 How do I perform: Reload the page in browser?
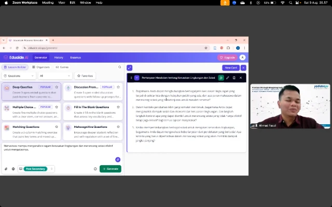[17, 48]
